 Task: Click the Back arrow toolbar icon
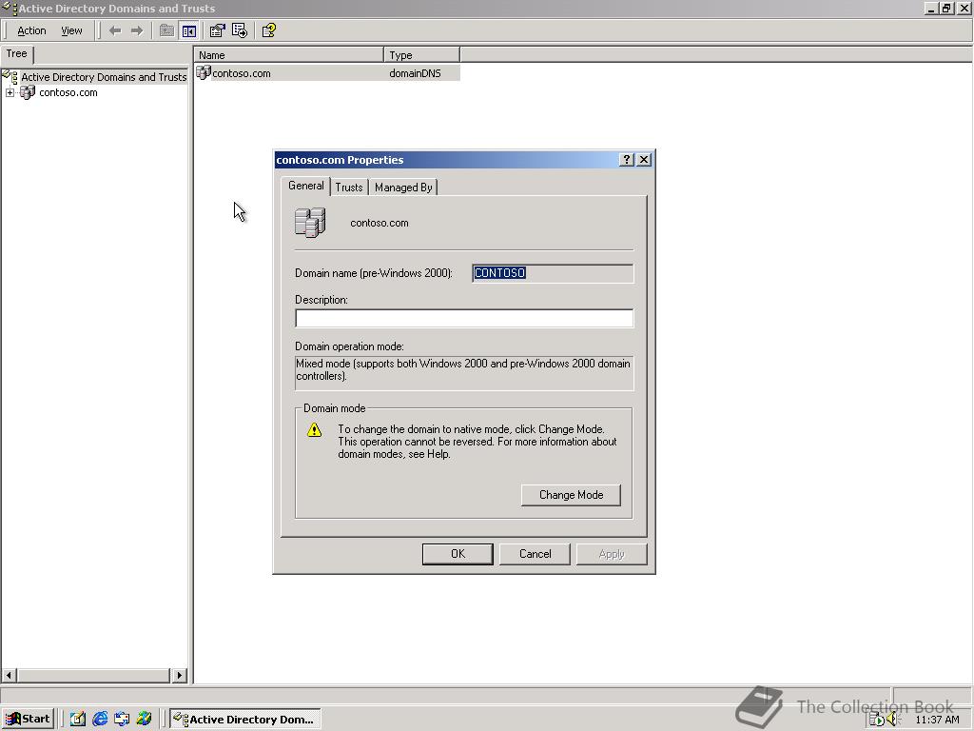(x=115, y=30)
